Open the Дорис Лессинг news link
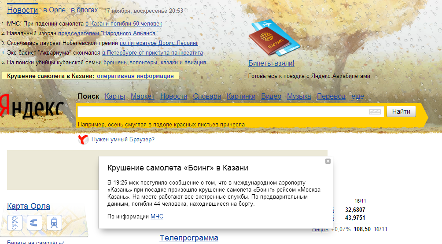The image size is (442, 244). pos(159,43)
